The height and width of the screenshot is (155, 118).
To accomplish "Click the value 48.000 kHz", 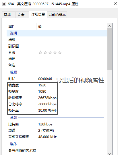I will (x=47, y=137).
